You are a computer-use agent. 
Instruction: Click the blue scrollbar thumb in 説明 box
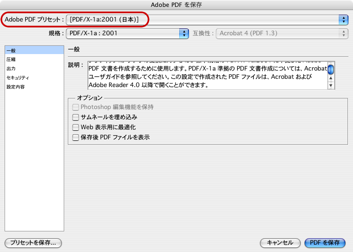331,69
